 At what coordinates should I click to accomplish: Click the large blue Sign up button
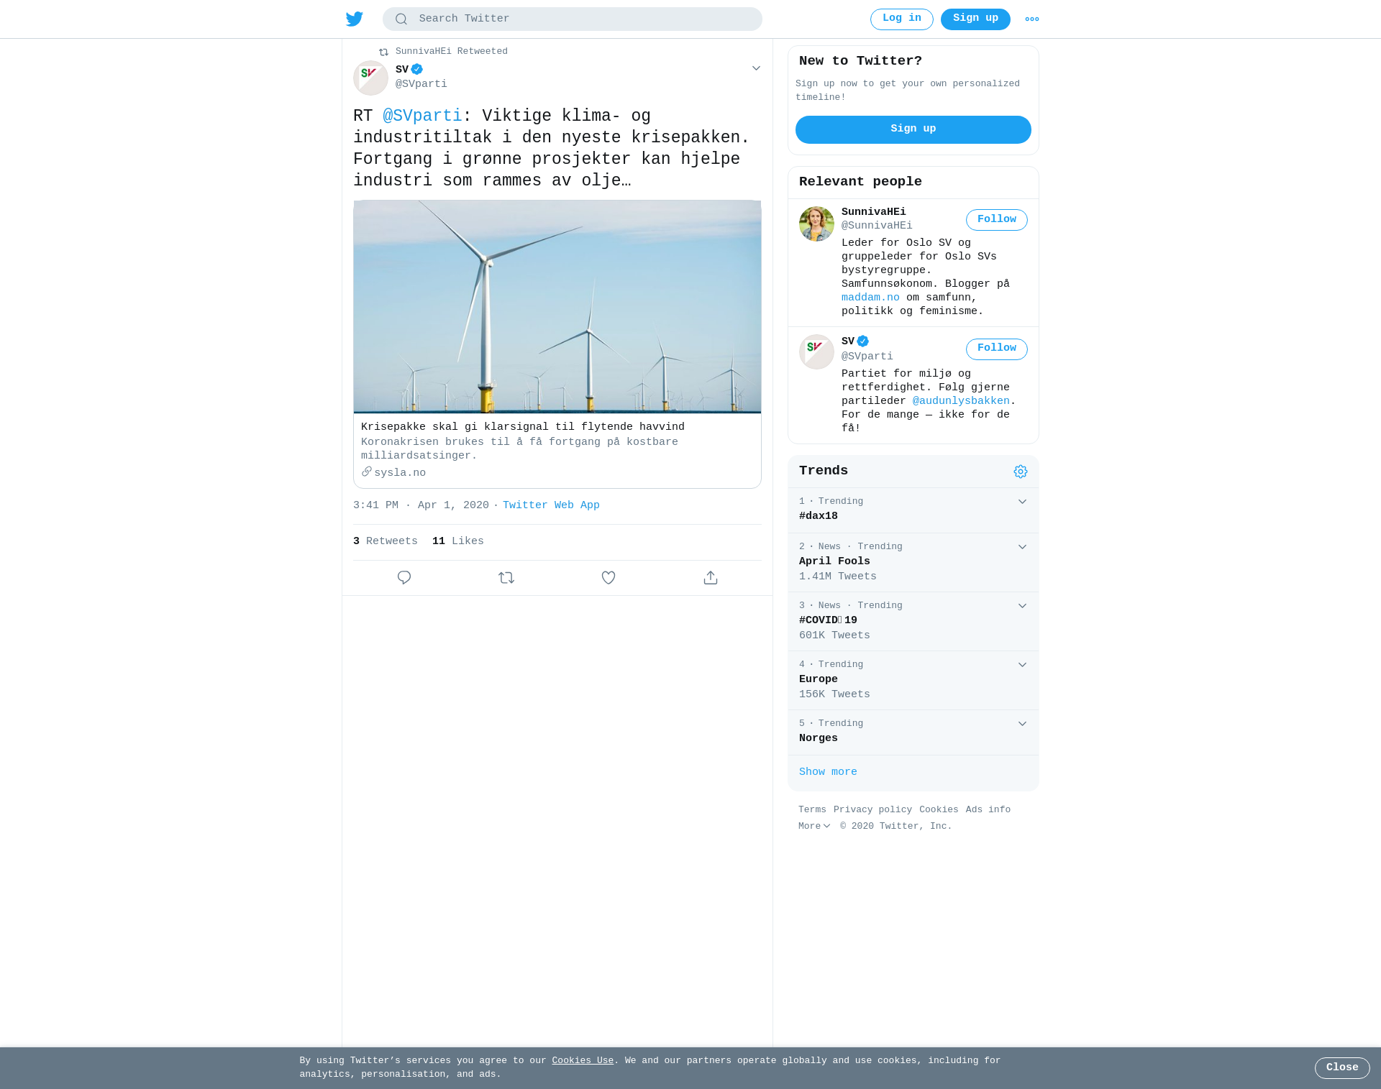pos(913,129)
